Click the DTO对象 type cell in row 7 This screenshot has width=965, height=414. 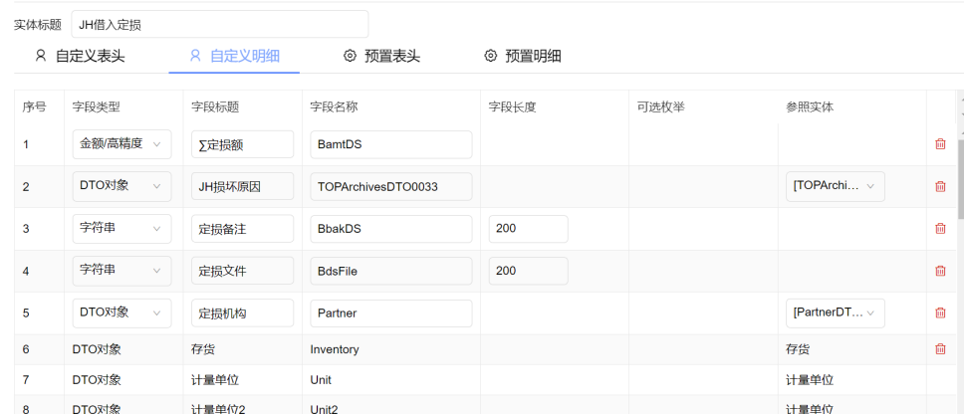[x=123, y=380]
